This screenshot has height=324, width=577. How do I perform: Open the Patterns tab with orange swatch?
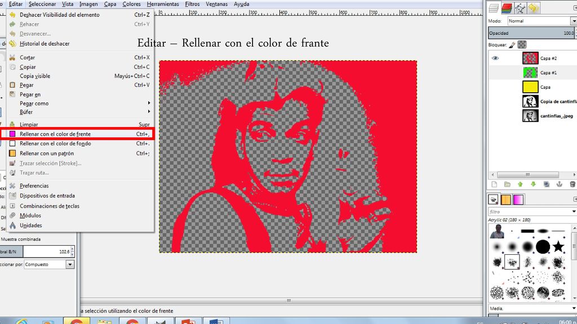point(506,200)
